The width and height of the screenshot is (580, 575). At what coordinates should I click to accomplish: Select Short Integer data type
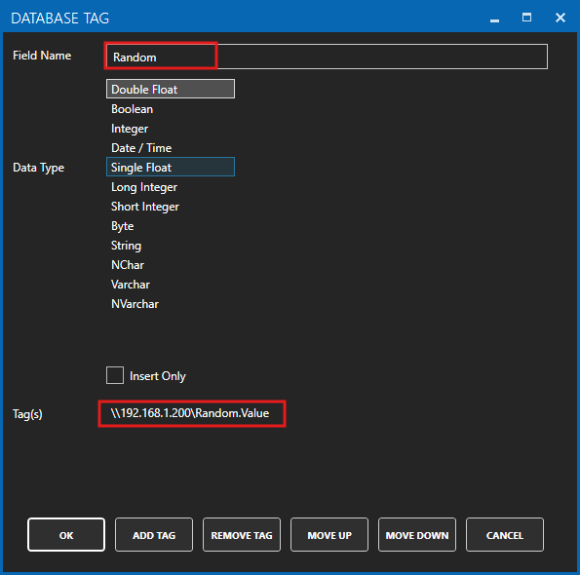(171, 207)
